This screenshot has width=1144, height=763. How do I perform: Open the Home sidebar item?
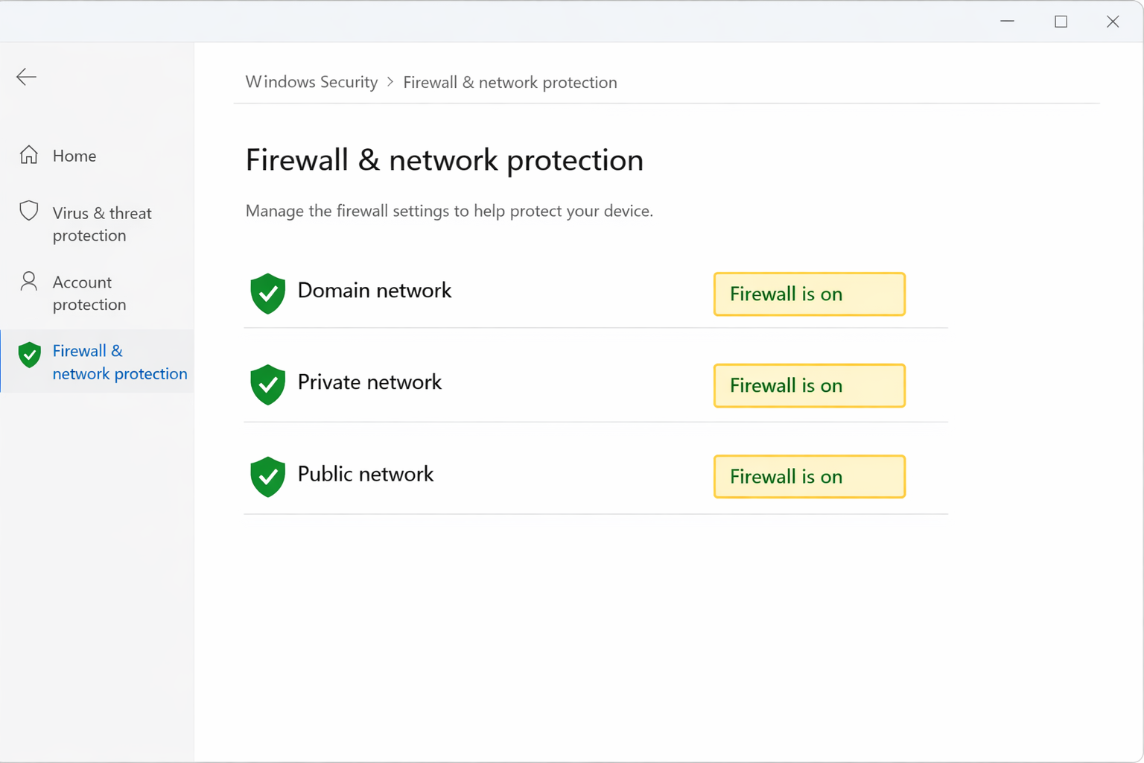click(x=74, y=156)
